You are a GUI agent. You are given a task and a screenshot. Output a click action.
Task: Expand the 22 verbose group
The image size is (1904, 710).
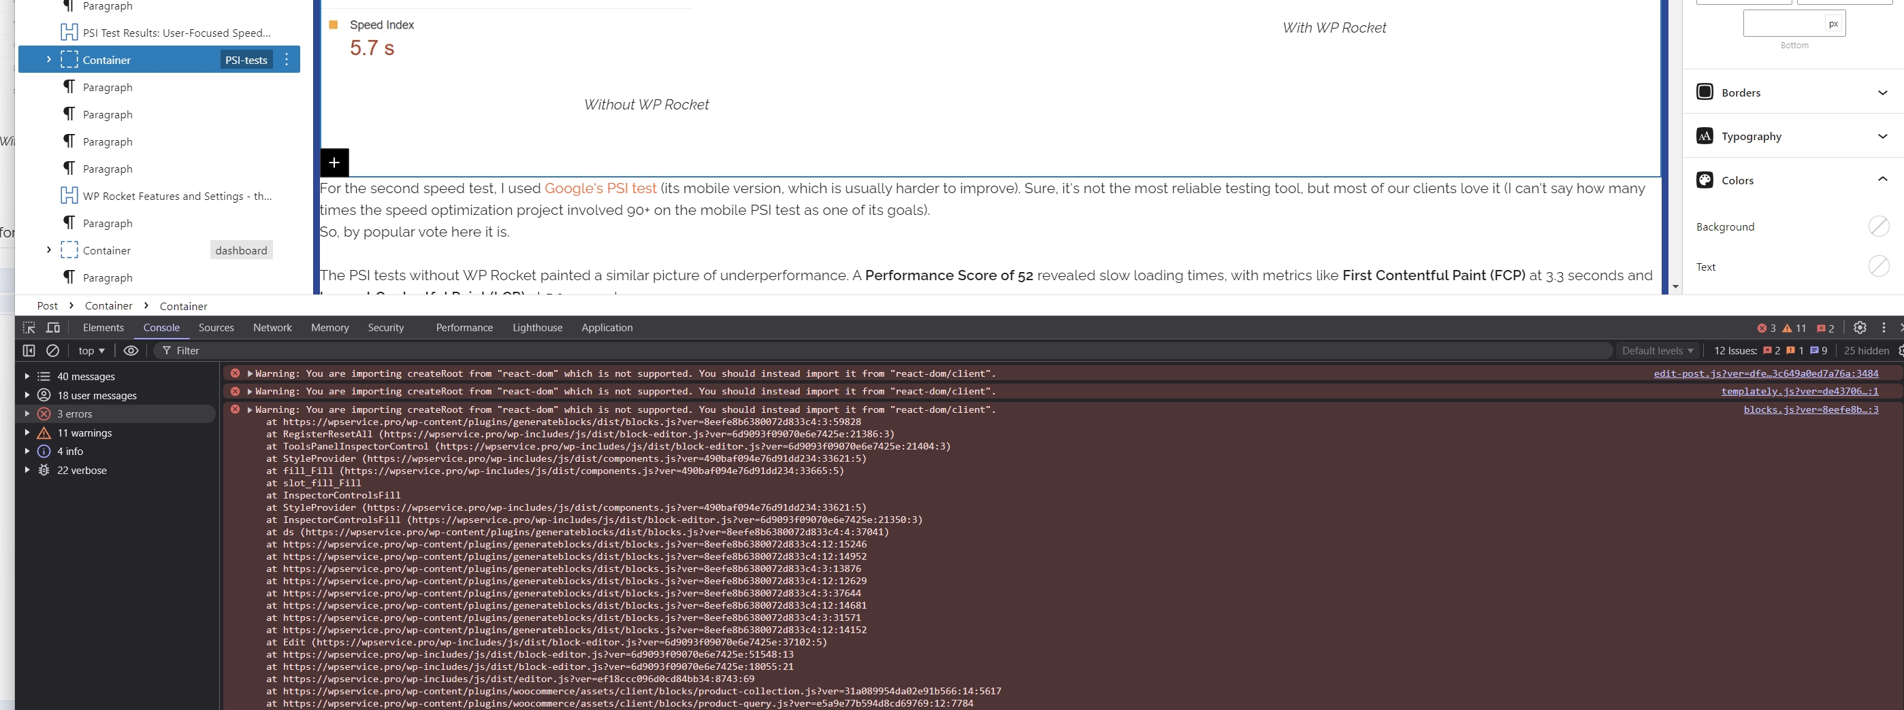coord(27,470)
